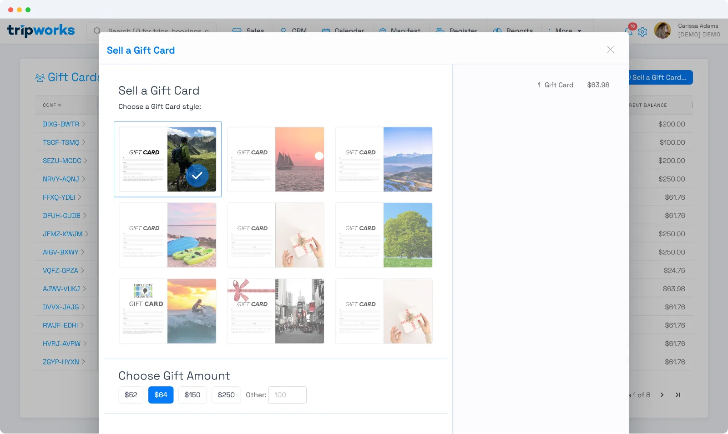Open Carissa Adams profile avatar
This screenshot has height=434, width=728.
coord(662,30)
